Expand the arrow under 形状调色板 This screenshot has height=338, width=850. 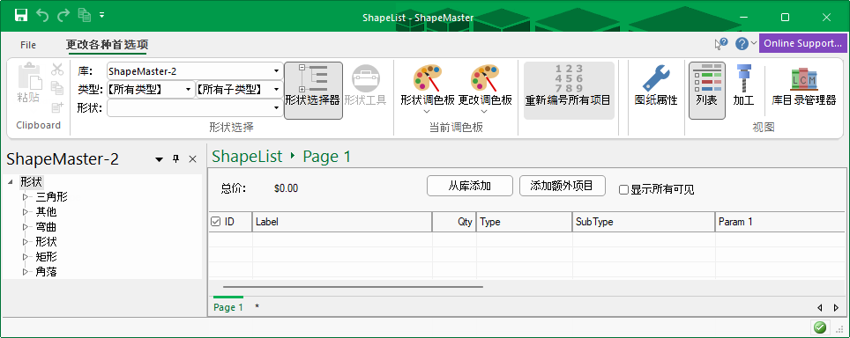(427, 112)
